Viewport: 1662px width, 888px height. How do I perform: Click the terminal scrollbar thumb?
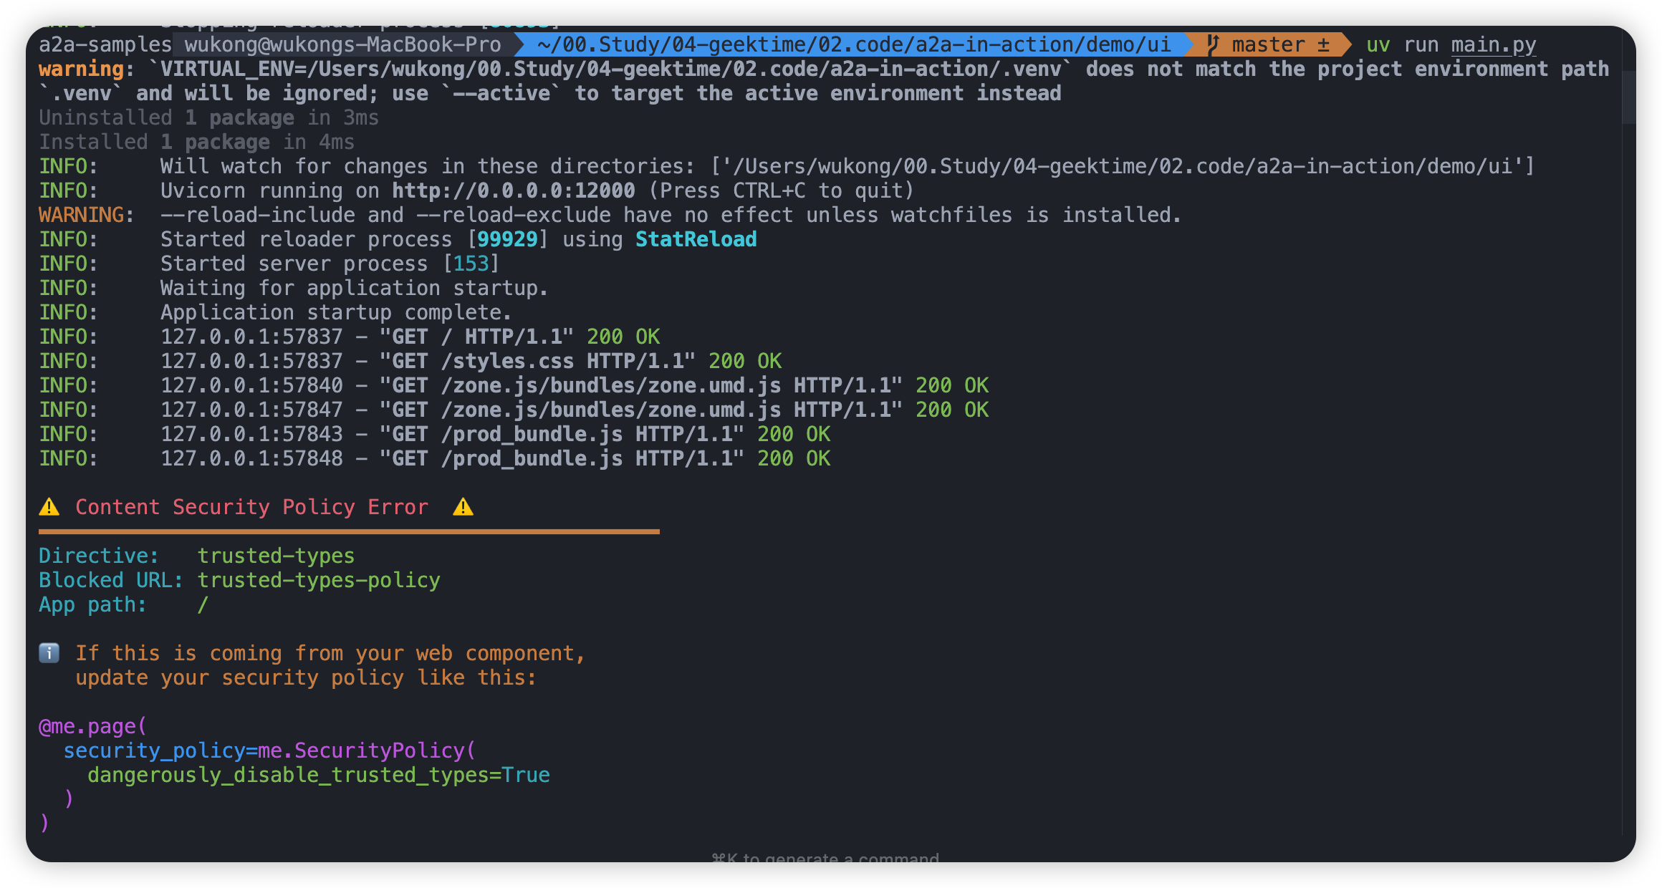coord(1628,97)
